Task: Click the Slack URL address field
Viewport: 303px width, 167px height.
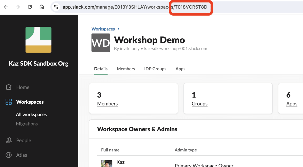Action: tap(177, 7)
